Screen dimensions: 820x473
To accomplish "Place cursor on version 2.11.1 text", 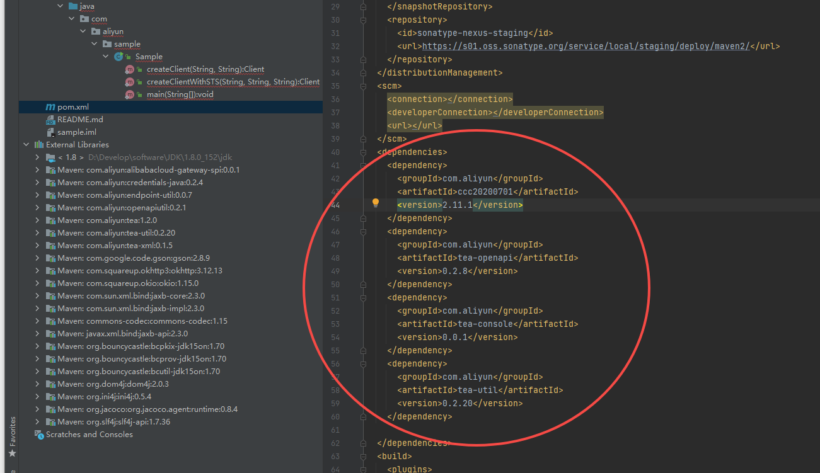I will click(x=458, y=205).
